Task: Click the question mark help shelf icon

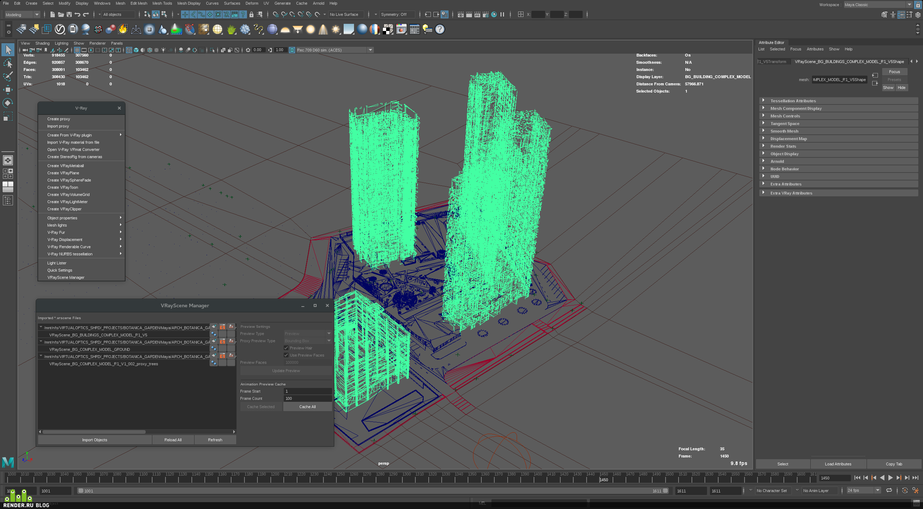Action: click(x=440, y=29)
